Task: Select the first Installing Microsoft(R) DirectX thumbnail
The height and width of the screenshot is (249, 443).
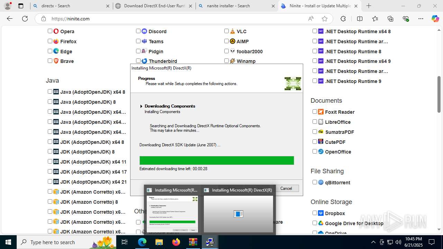Action: pyautogui.click(x=172, y=210)
